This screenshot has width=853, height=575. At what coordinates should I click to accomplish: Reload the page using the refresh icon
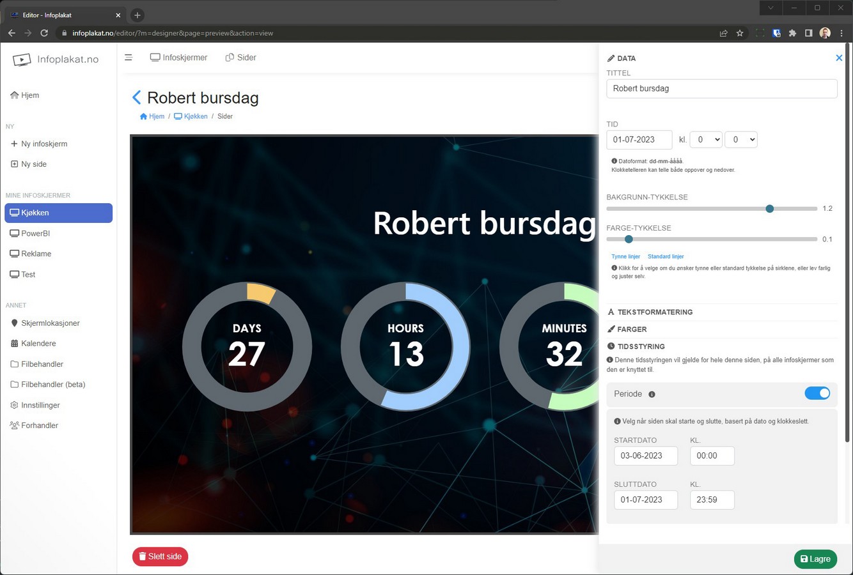[x=44, y=33]
